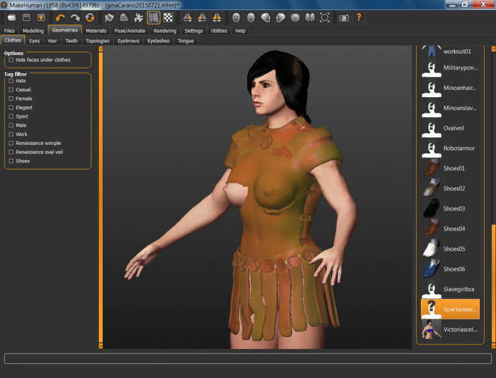
Task: Tick the Casual tag filter
Action: tap(11, 90)
